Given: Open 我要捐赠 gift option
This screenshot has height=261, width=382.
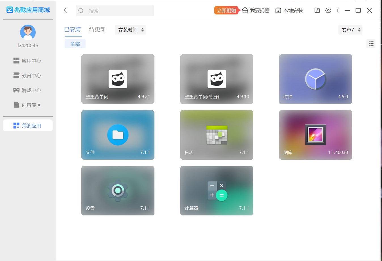Looking at the screenshot, I should 256,10.
